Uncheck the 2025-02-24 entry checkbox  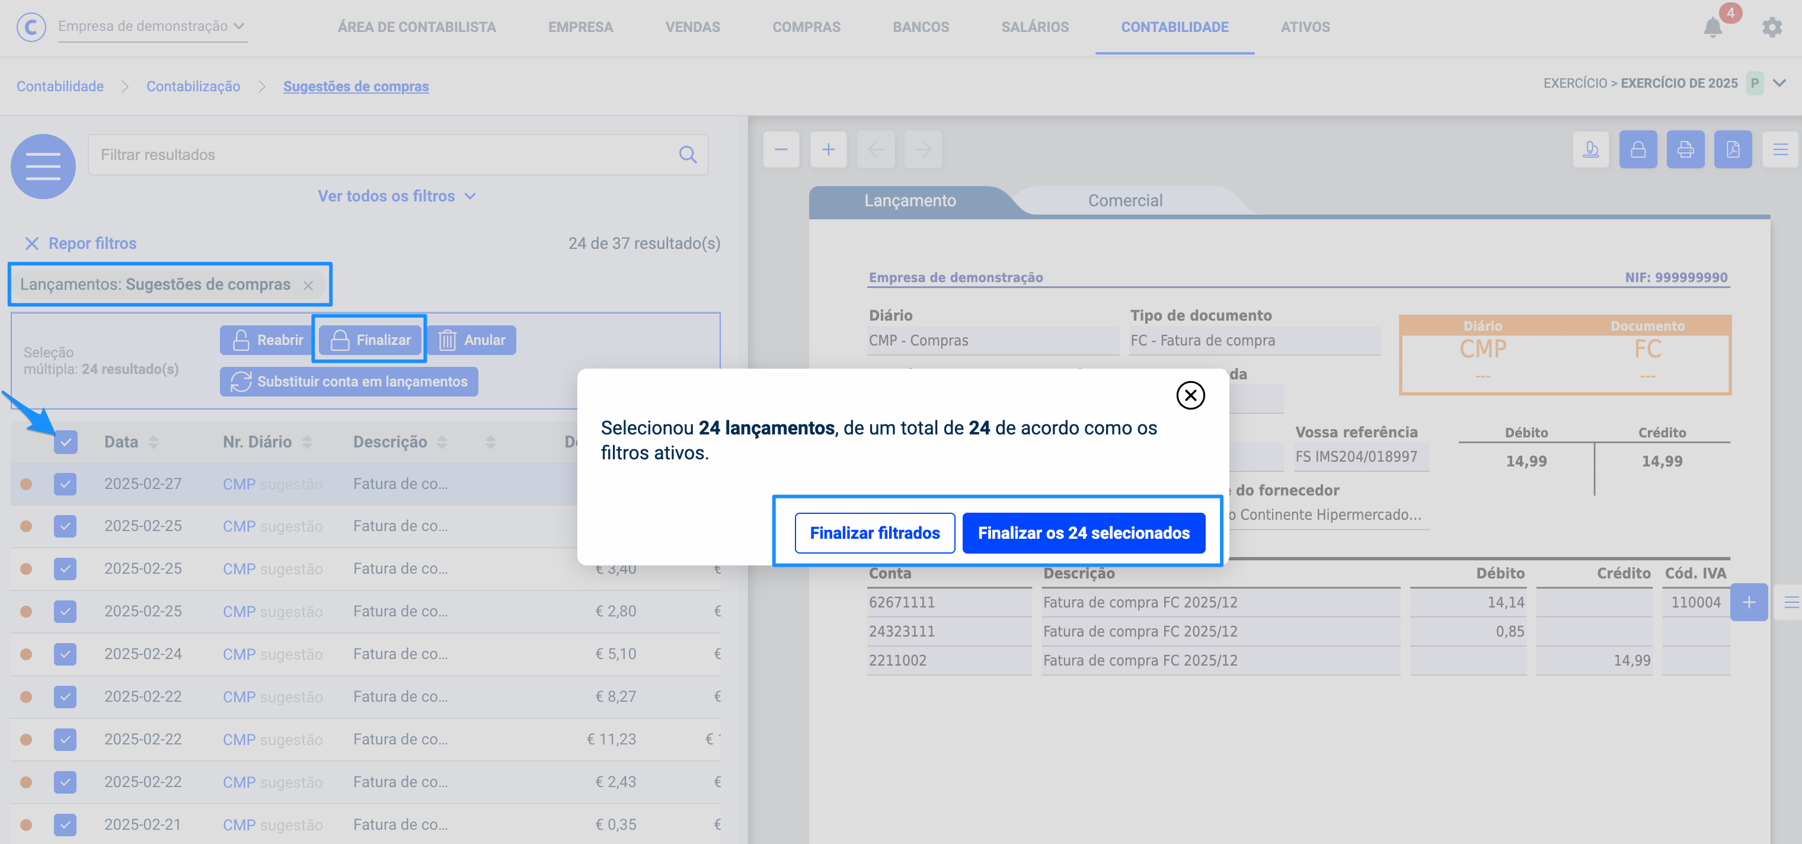65,654
